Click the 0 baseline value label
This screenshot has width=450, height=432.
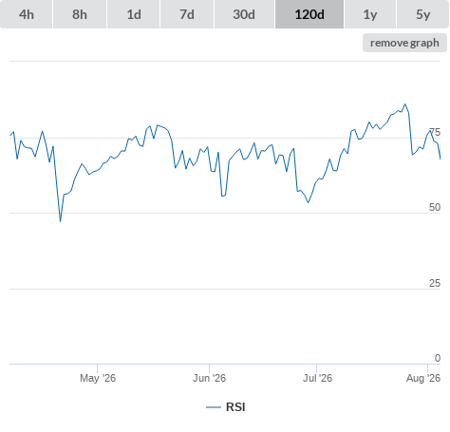pyautogui.click(x=438, y=358)
